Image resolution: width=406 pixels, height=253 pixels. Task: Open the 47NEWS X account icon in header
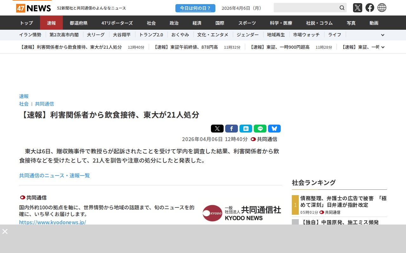(x=357, y=8)
